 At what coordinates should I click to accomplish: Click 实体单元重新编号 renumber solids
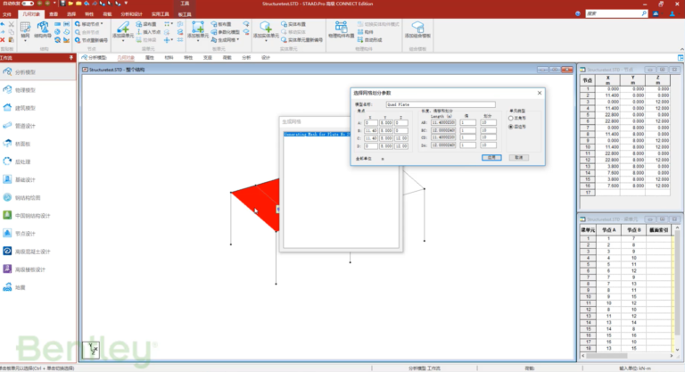(301, 40)
